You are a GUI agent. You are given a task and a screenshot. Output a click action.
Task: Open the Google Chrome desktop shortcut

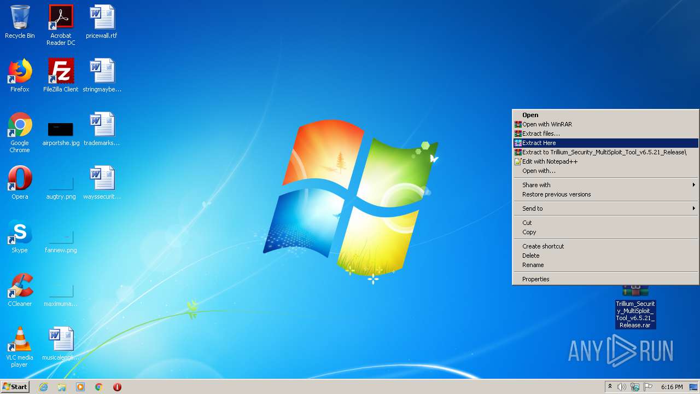[x=20, y=132]
